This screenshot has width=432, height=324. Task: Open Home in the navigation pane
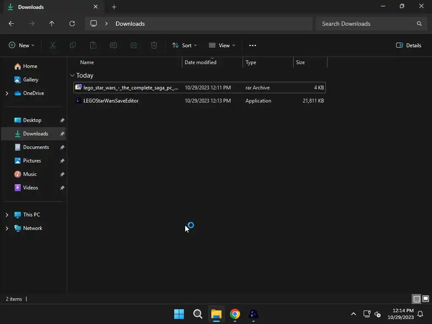pos(30,66)
